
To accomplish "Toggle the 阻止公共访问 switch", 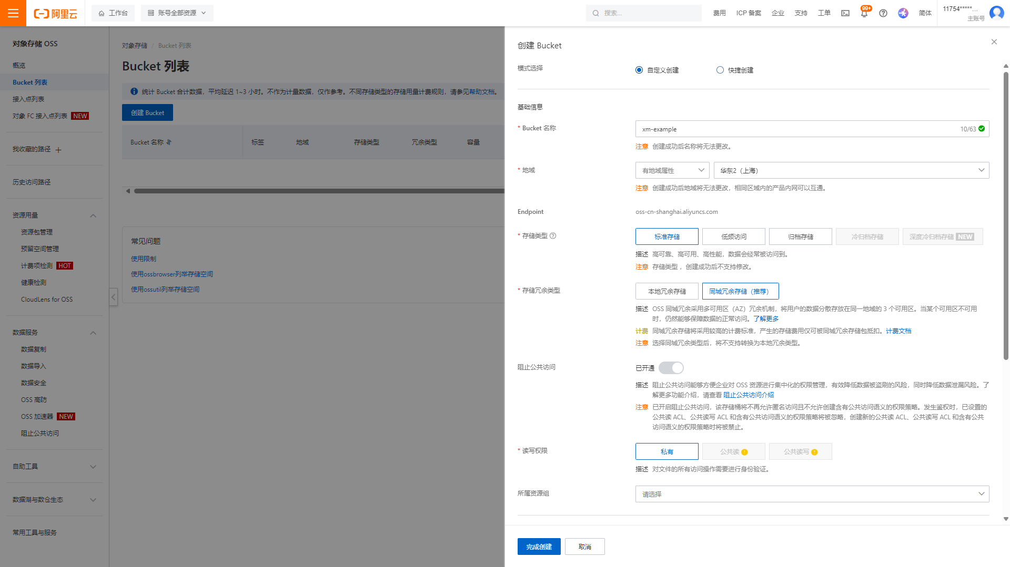I will pyautogui.click(x=671, y=368).
